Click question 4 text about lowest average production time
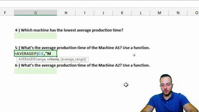199x112 pixels. pos(69,30)
